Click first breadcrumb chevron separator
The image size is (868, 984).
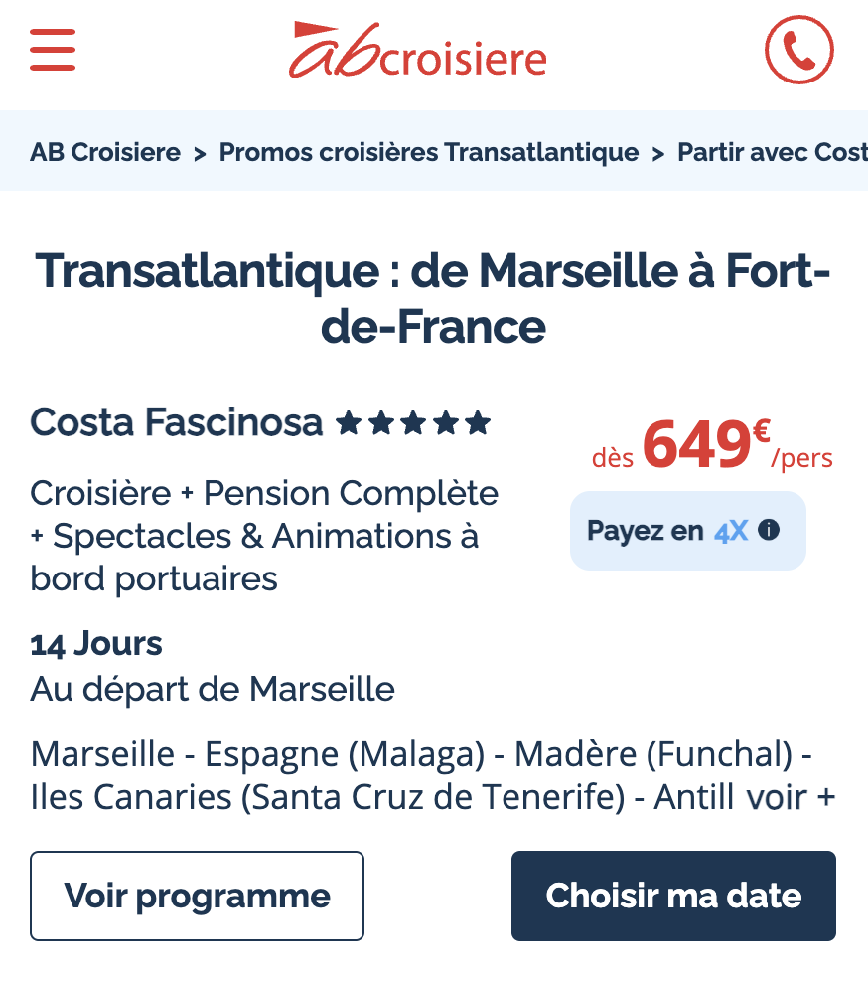[x=200, y=154]
